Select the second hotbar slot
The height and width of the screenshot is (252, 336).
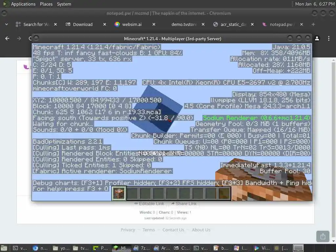(132, 194)
